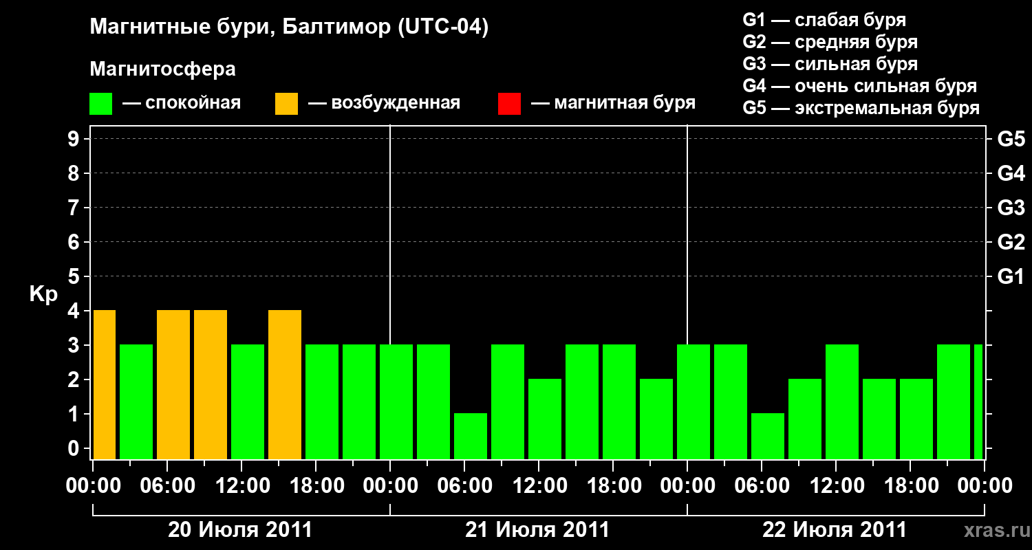The width and height of the screenshot is (1032, 550).
Task: Click the '06:00' time label under 20 July
Action: pos(167,486)
